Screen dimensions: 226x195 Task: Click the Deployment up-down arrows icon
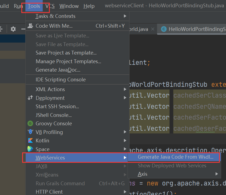(30, 98)
